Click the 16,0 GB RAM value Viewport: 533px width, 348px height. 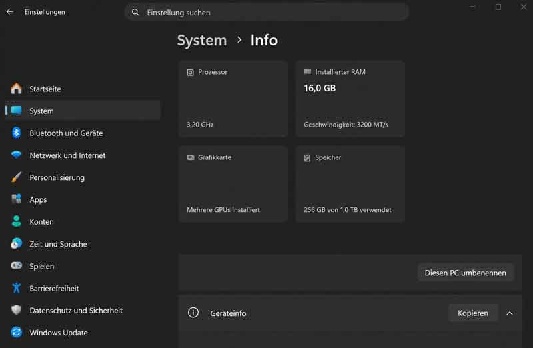(320, 88)
